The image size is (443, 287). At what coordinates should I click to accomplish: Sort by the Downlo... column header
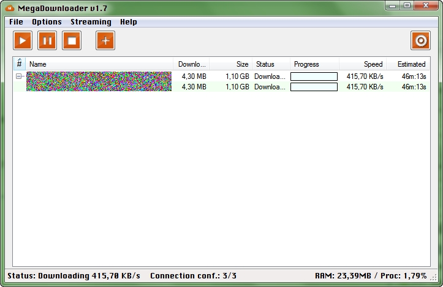coord(191,64)
